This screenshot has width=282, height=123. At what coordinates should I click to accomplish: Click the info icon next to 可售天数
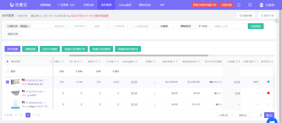point(254,62)
